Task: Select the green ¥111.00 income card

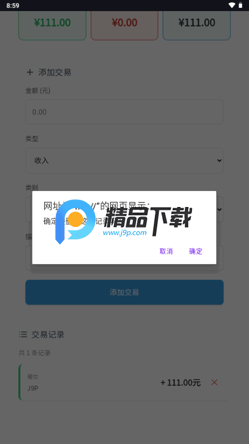Action: pyautogui.click(x=52, y=24)
